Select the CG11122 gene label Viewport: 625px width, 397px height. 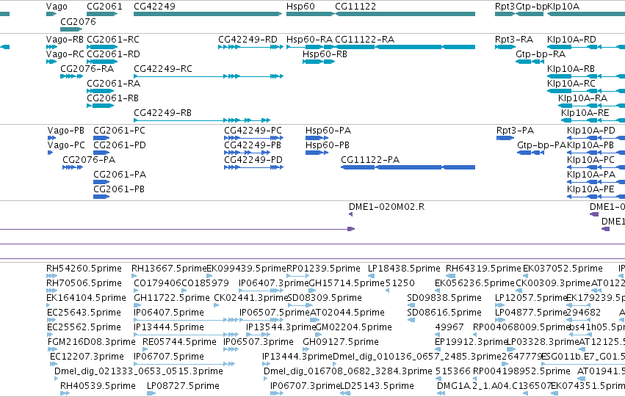pos(355,7)
